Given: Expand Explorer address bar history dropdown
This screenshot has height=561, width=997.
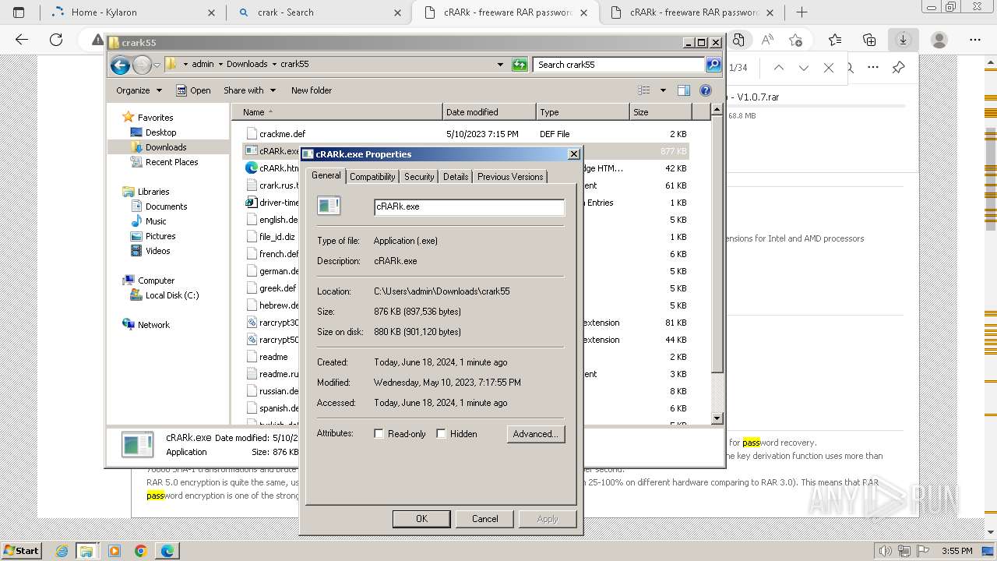Looking at the screenshot, I should 500,65.
